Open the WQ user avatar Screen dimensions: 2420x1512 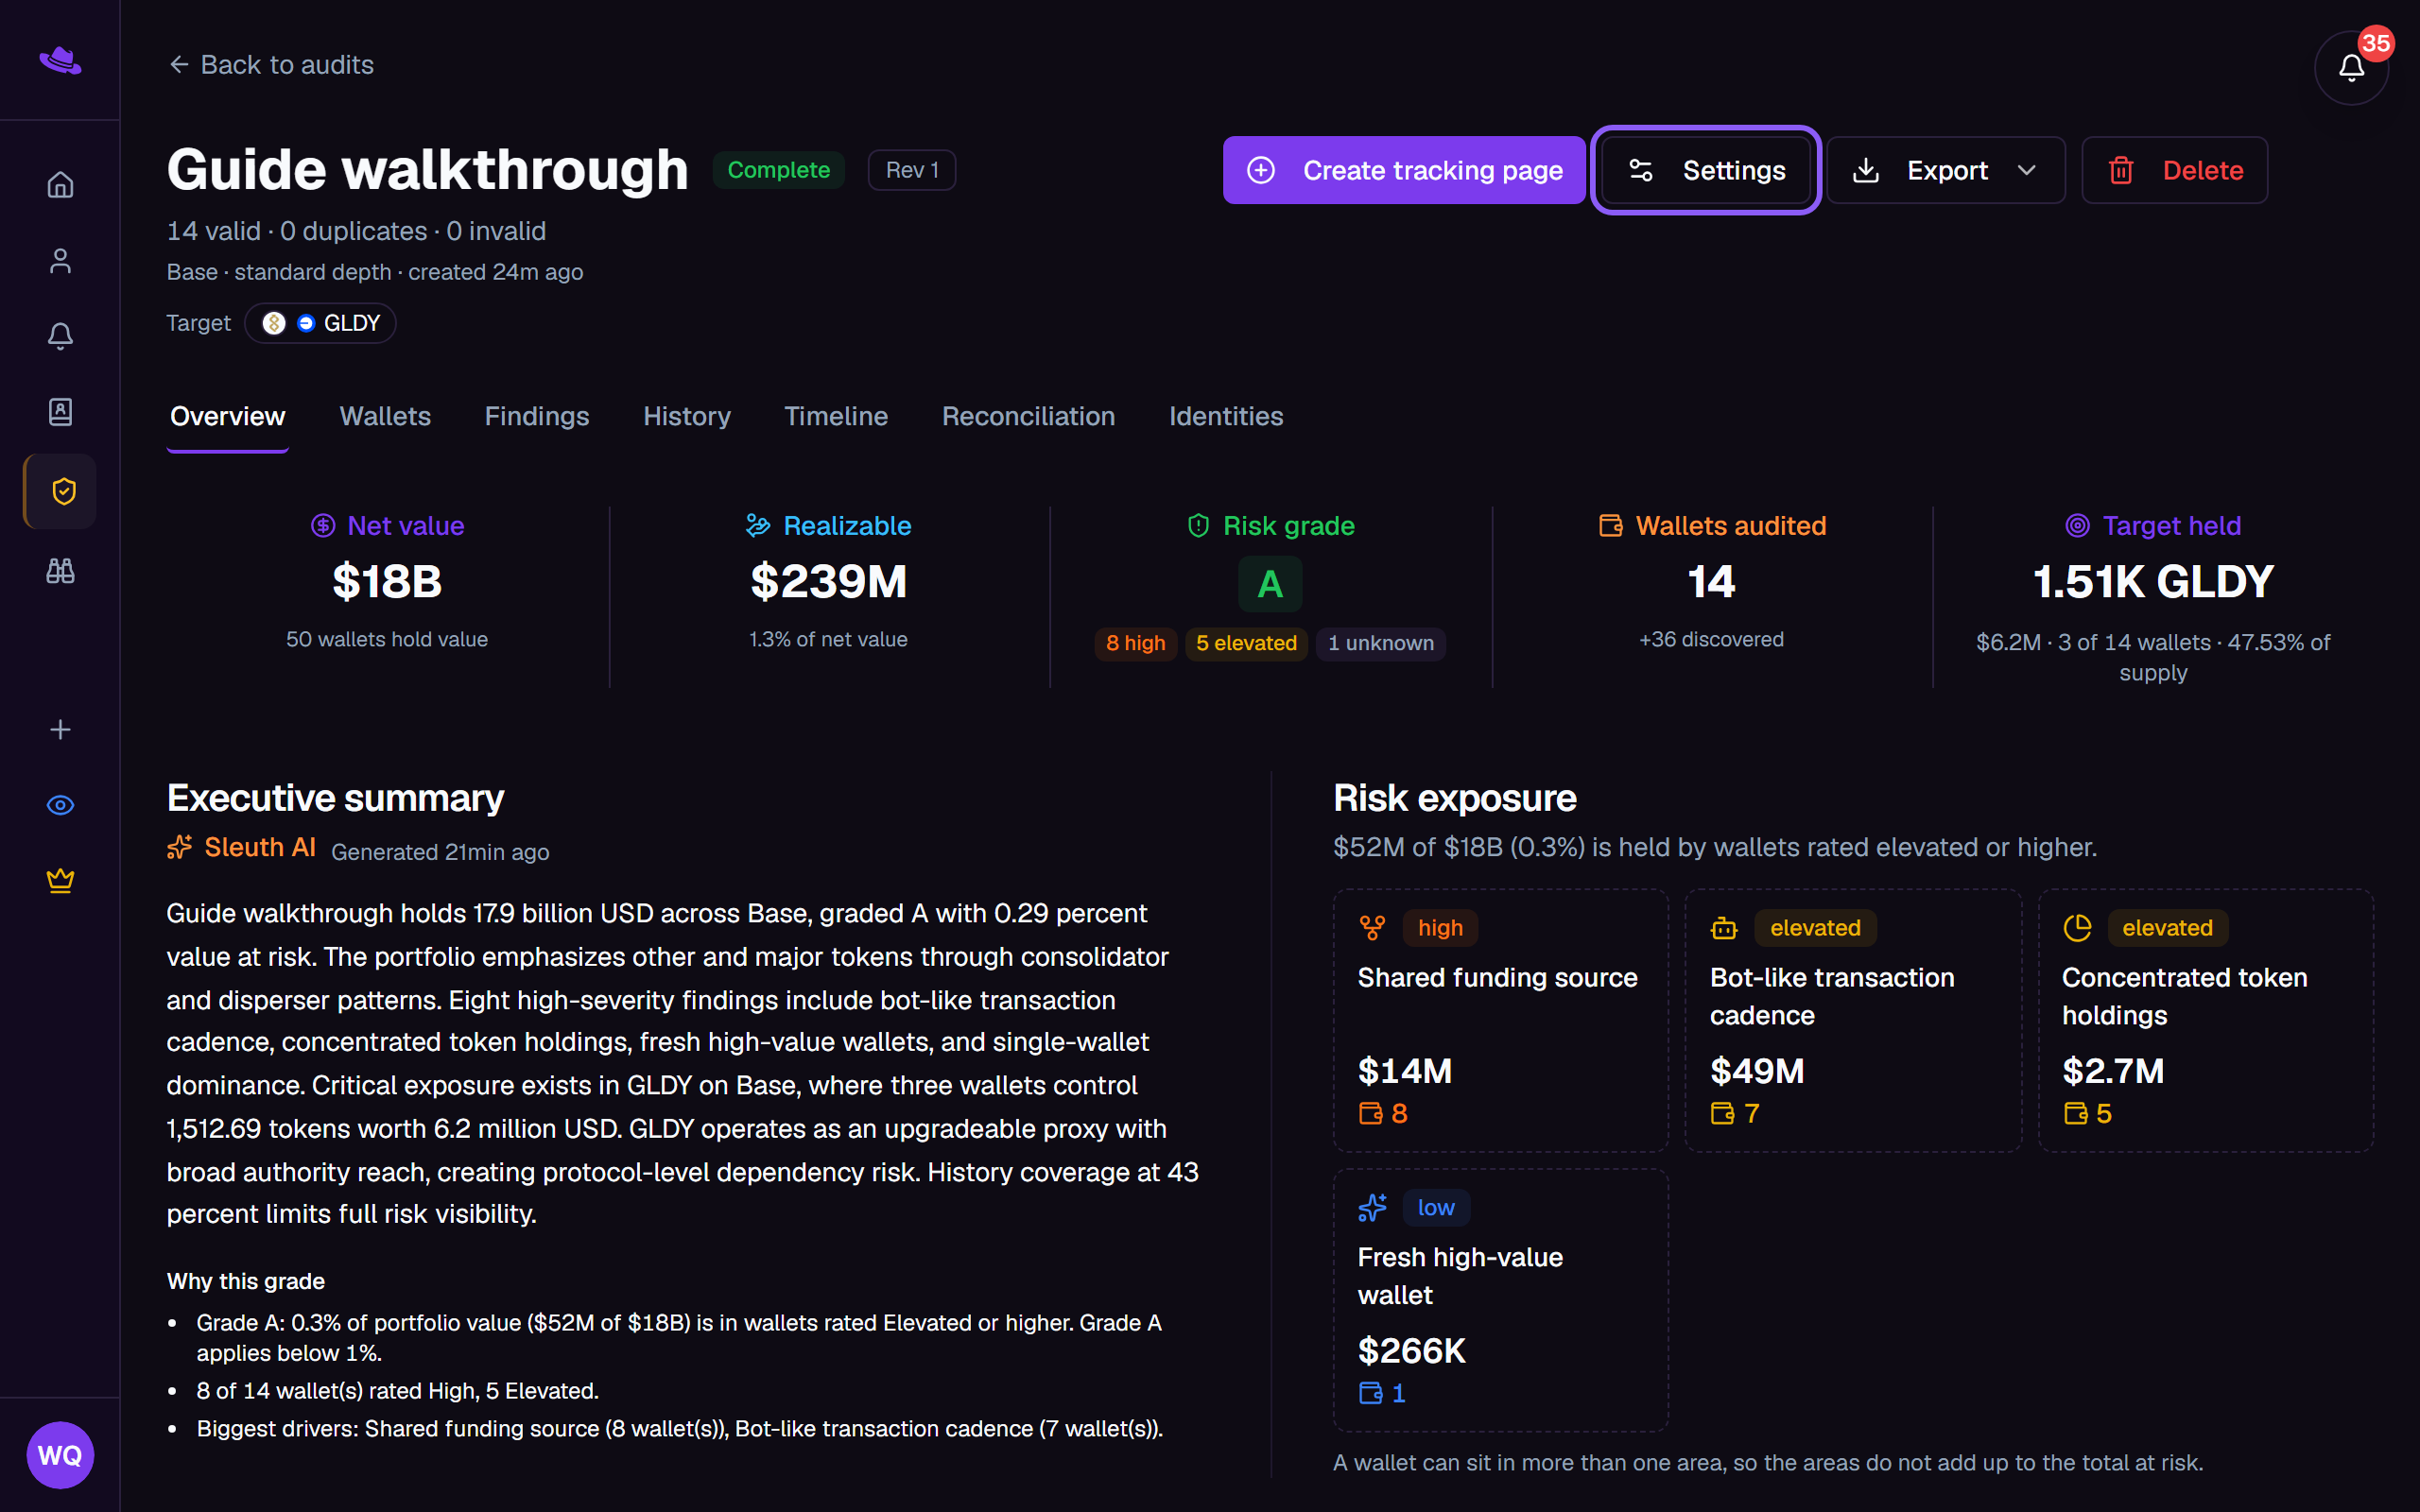60,1455
